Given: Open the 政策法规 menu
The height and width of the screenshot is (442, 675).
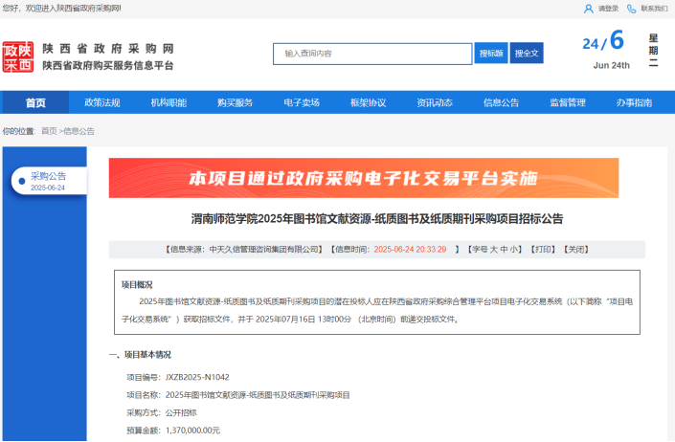Looking at the screenshot, I should click(x=102, y=102).
